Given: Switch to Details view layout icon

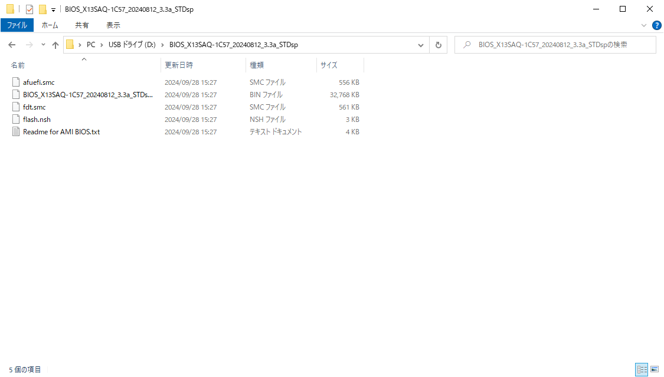Looking at the screenshot, I should [x=642, y=369].
